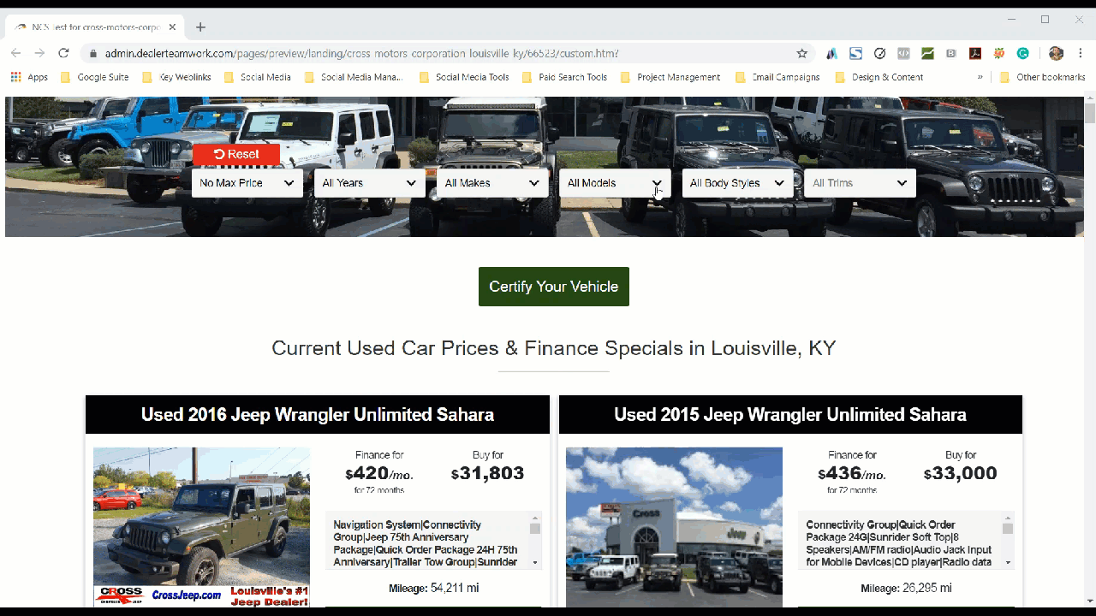Click the Adobe Acrobat extension icon

point(974,53)
